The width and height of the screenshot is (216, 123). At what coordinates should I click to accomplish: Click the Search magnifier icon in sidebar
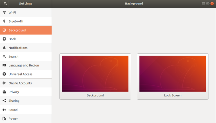pyautogui.click(x=4, y=57)
